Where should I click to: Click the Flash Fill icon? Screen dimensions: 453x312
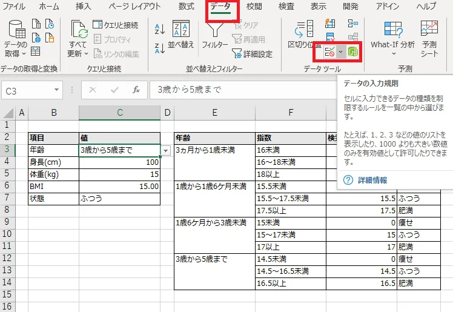point(330,24)
